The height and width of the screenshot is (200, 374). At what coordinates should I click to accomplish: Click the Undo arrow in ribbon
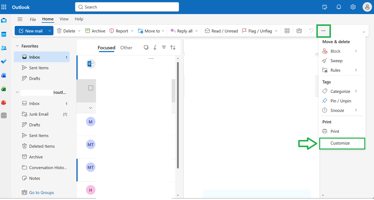pyautogui.click(x=311, y=31)
